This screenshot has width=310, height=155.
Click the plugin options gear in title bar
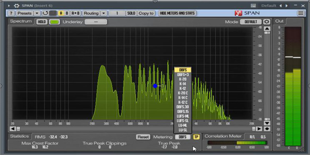tap(17, 5)
